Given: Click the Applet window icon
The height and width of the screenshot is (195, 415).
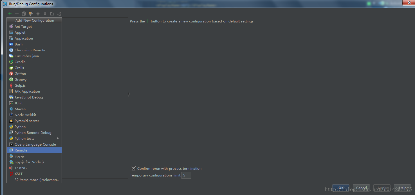Looking at the screenshot, I should click(x=11, y=33).
